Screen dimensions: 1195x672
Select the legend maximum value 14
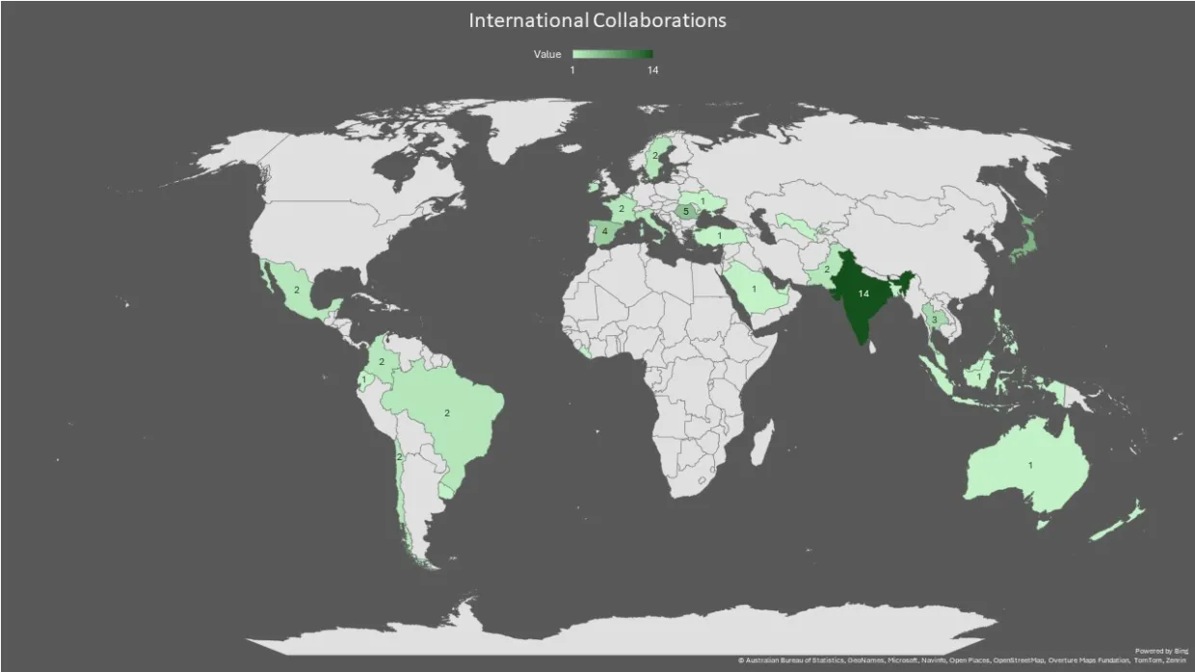click(652, 70)
